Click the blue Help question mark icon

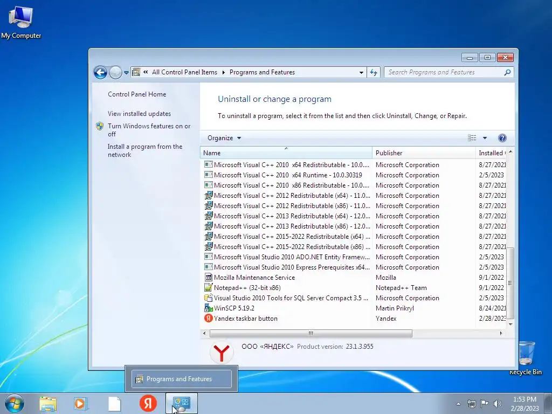click(502, 138)
